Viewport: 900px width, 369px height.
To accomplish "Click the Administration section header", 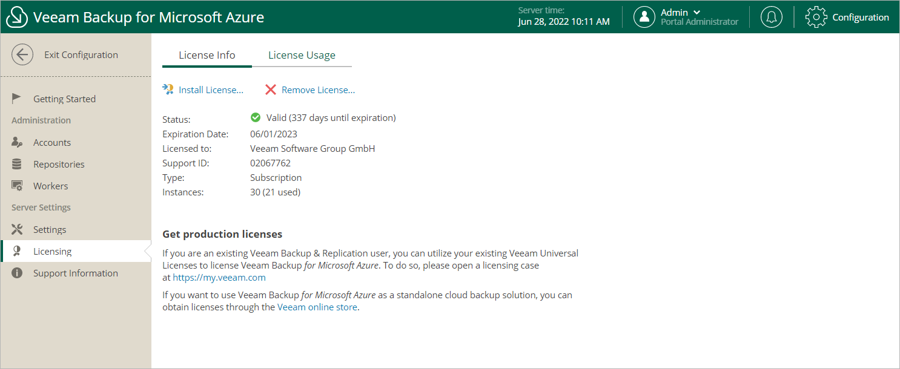I will point(41,120).
